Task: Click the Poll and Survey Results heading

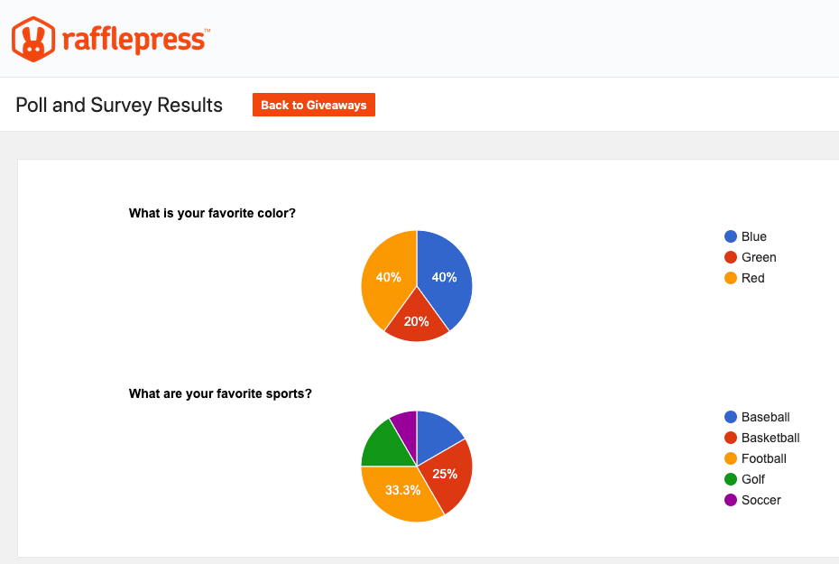Action: click(119, 105)
